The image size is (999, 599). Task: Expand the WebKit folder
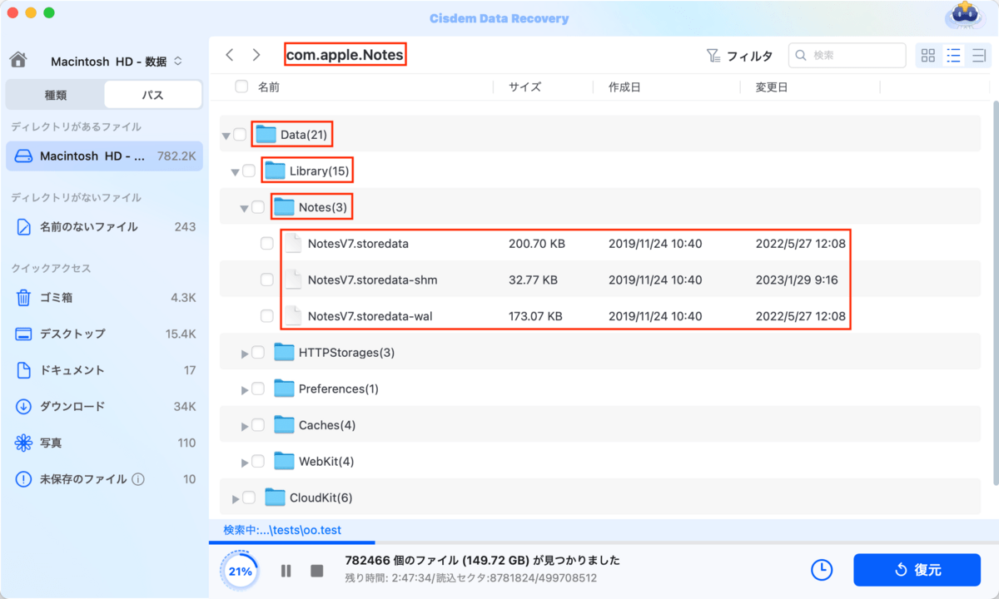245,462
